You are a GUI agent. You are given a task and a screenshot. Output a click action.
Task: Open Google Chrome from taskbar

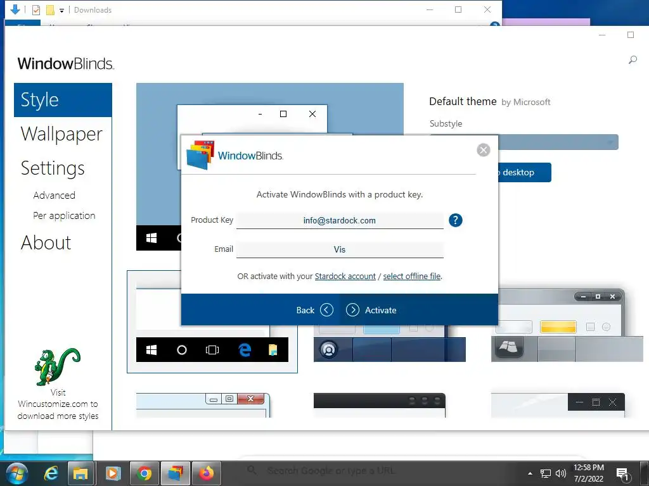[x=145, y=473]
